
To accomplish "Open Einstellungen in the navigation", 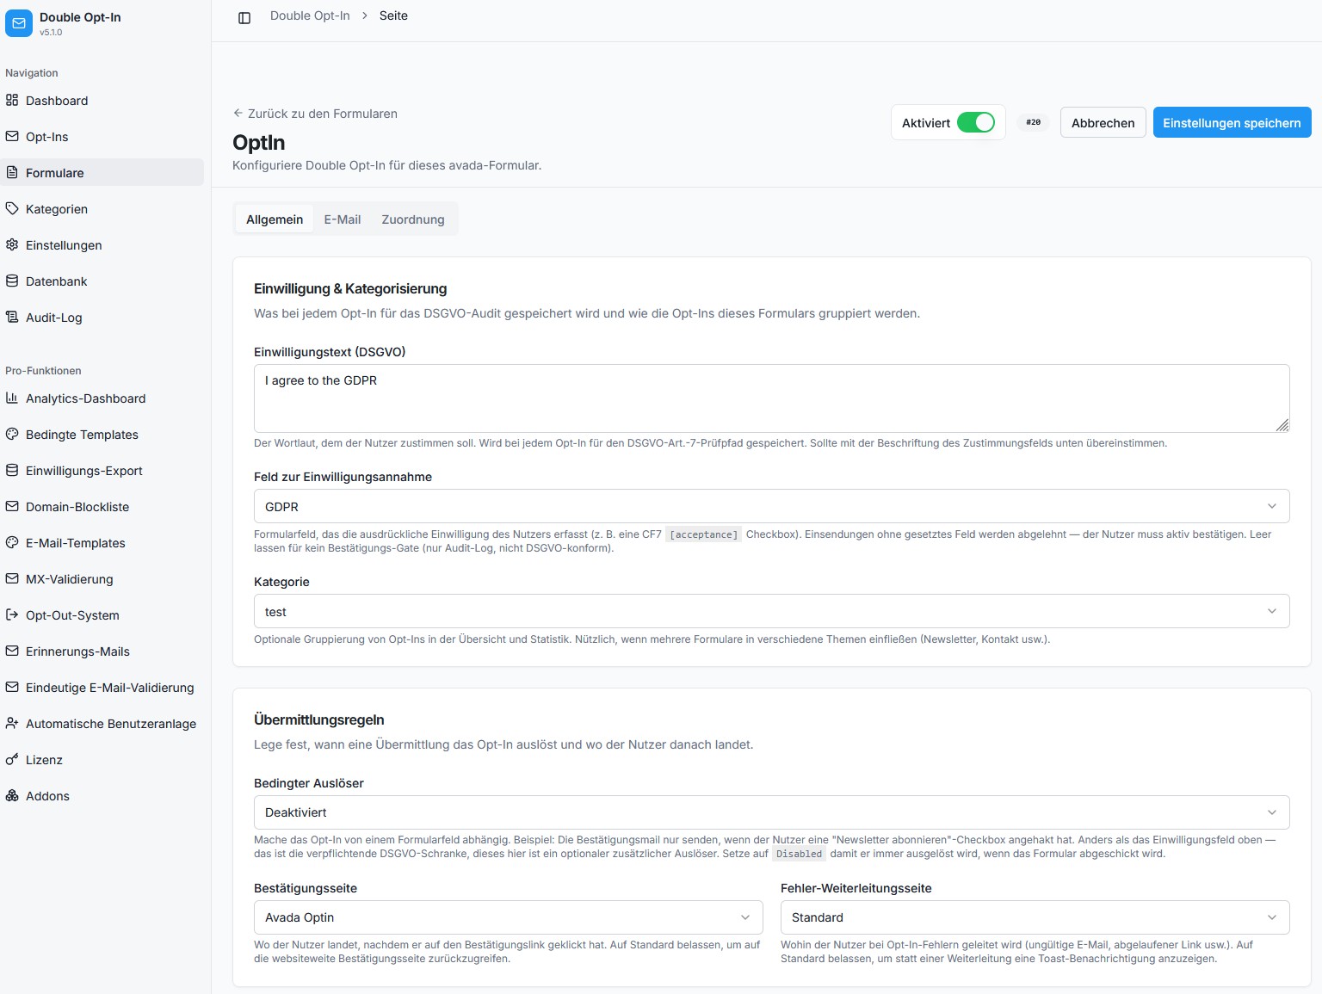I will pos(103,244).
